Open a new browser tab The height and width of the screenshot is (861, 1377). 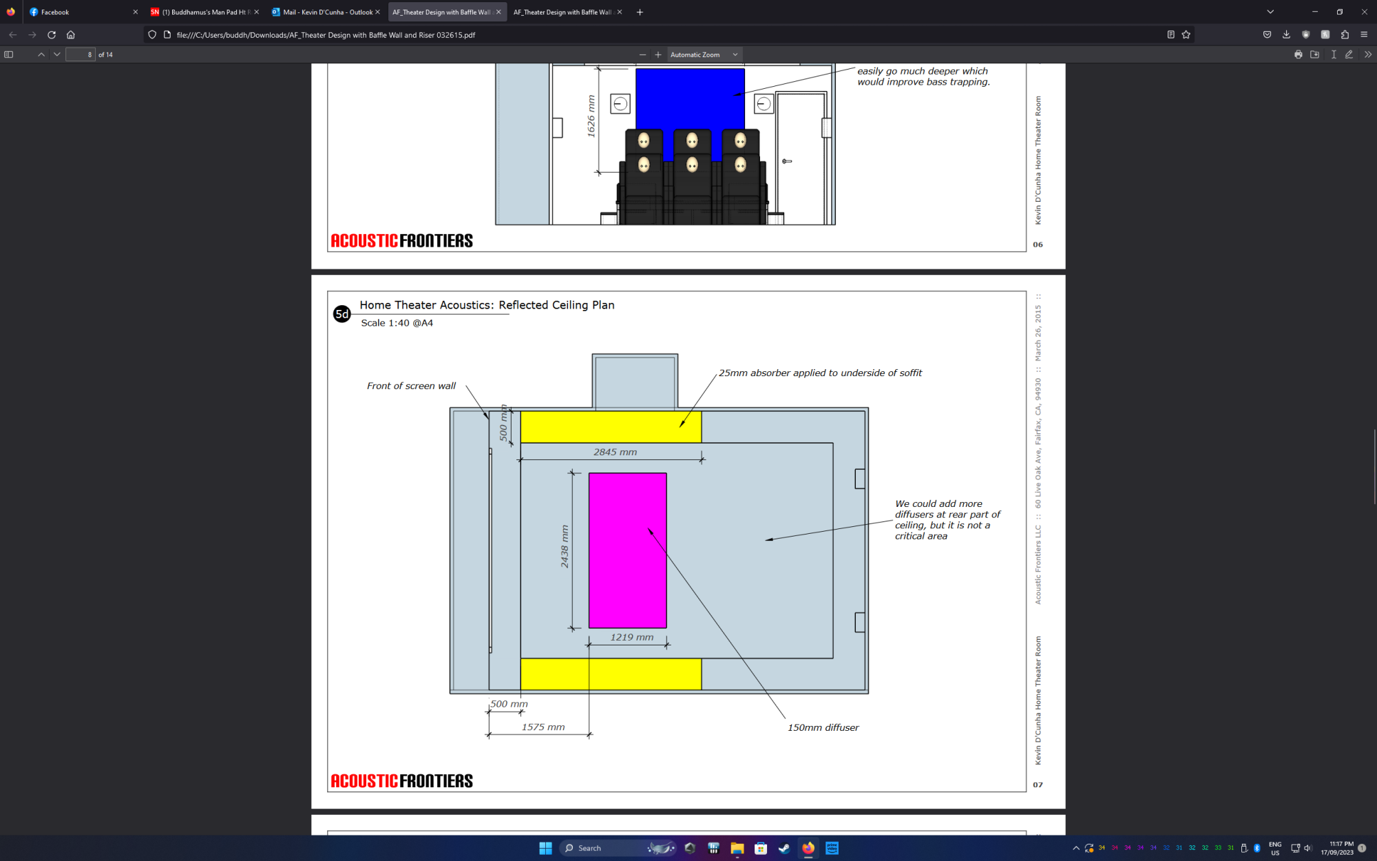point(640,12)
